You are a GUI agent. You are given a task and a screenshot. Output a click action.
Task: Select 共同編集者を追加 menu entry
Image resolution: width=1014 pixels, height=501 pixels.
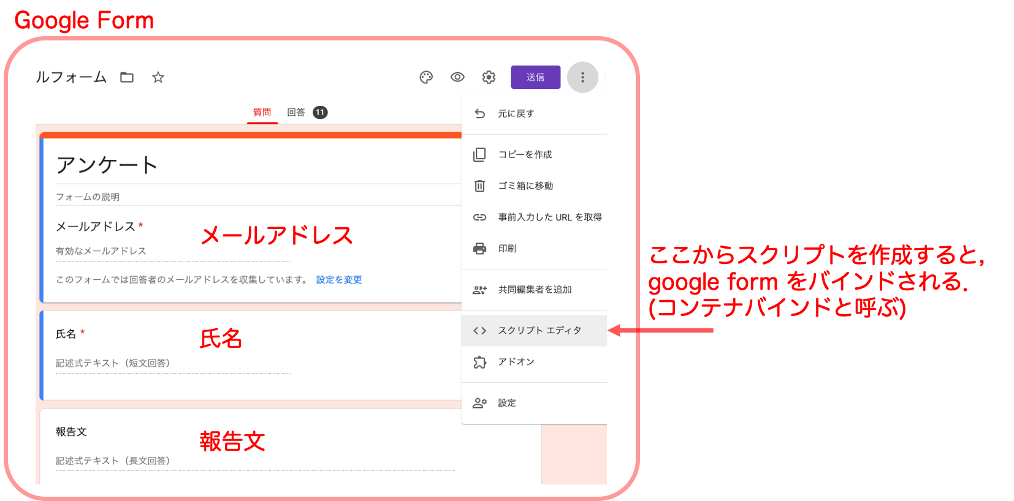coord(534,290)
